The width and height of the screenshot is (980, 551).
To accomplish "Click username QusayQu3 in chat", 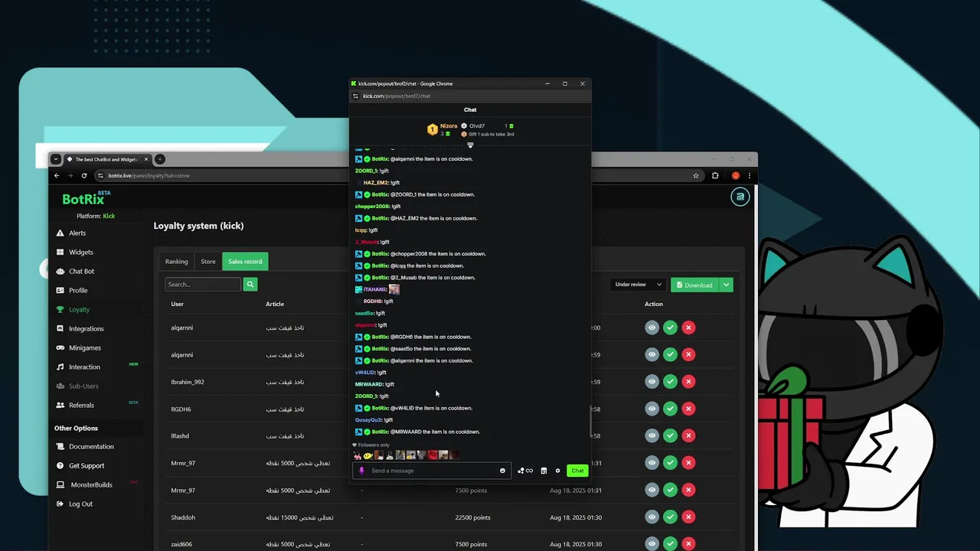I will pos(367,420).
